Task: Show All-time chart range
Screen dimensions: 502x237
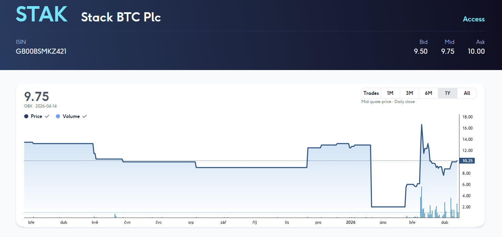Action: click(x=467, y=93)
